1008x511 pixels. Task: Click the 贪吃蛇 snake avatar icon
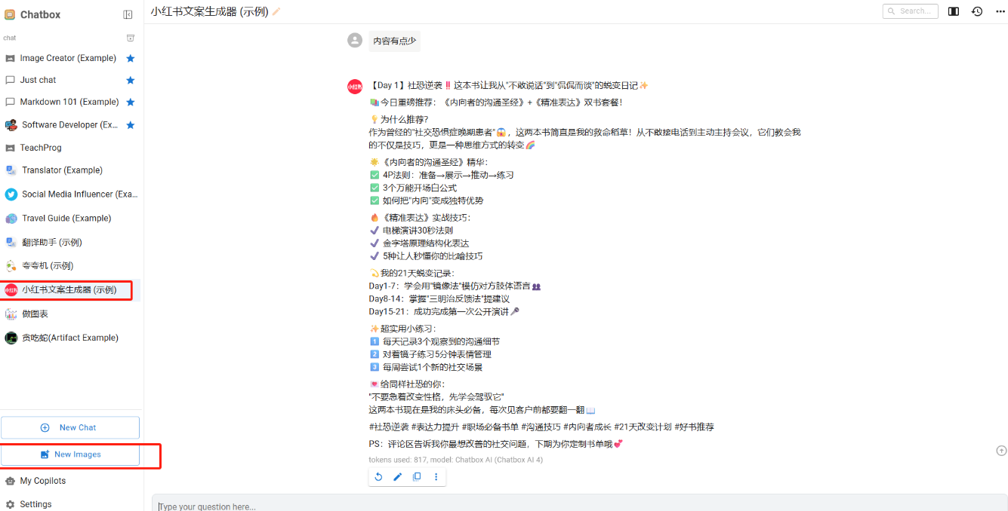(11, 338)
